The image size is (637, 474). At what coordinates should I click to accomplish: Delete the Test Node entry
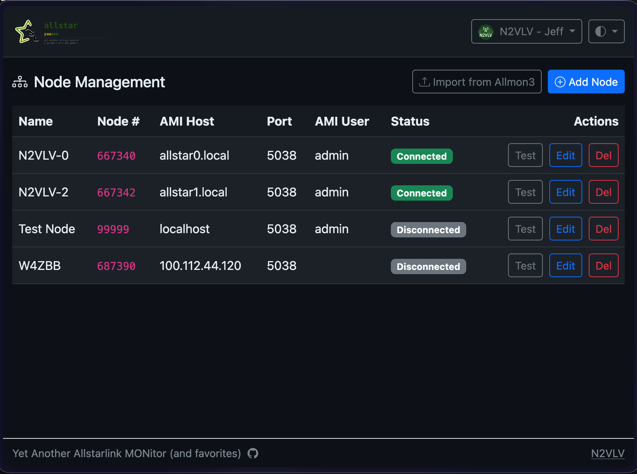click(x=603, y=229)
